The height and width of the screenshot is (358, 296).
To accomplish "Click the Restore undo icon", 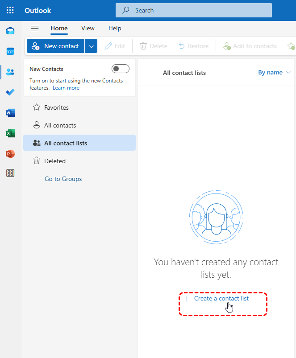I will [x=182, y=46].
